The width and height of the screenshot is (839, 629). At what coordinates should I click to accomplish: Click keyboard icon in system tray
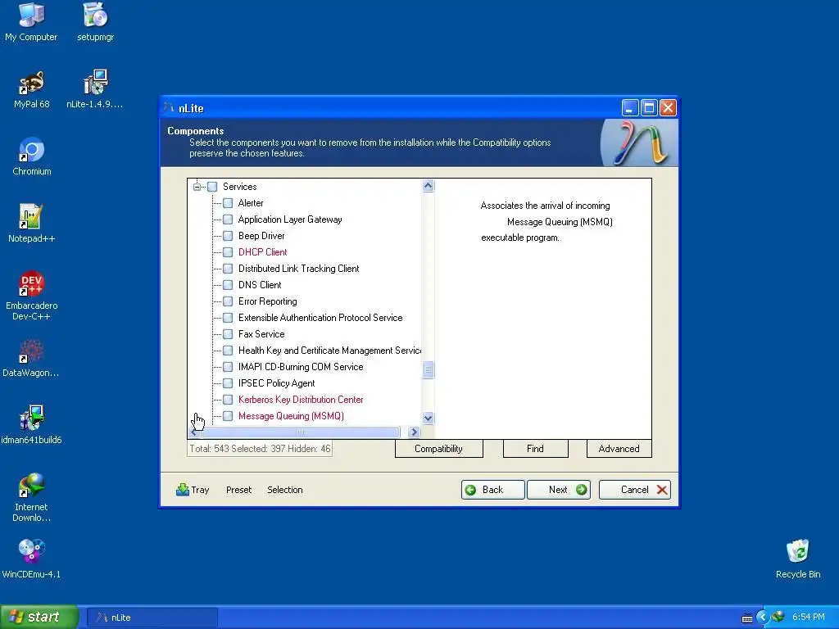pos(747,618)
